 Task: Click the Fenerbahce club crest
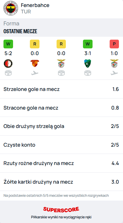click(11, 8)
